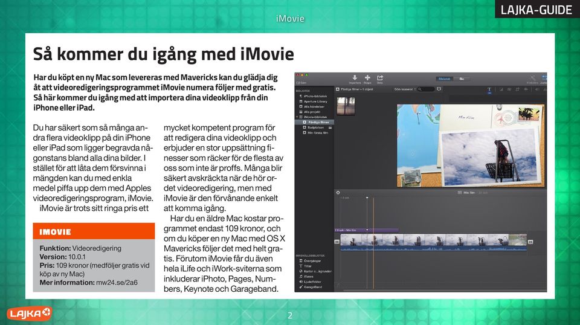580x325 pixels.
Task: Select Aperture Library in the sidebar
Action: pos(314,101)
